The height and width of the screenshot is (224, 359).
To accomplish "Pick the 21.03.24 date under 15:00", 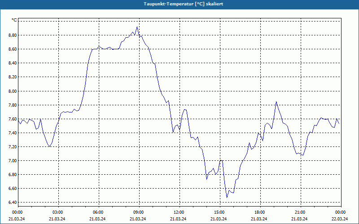I will pos(219,219).
